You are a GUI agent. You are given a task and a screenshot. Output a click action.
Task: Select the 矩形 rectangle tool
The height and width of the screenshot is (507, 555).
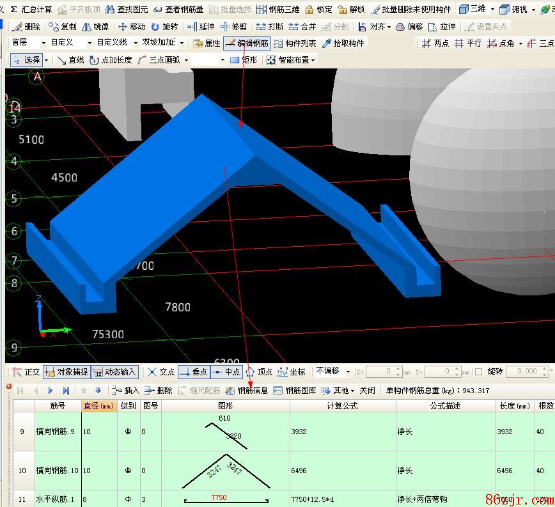coord(243,60)
